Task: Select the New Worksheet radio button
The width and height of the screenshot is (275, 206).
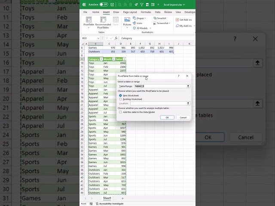Action: [120, 95]
